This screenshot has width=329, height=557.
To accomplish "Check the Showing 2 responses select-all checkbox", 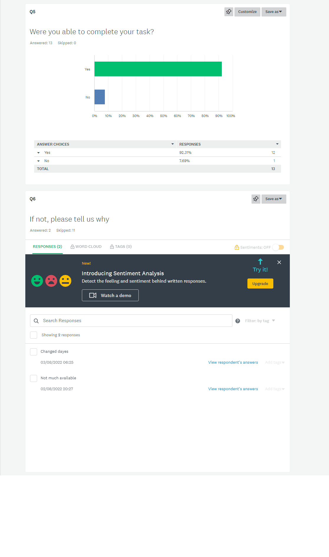I will [34, 335].
